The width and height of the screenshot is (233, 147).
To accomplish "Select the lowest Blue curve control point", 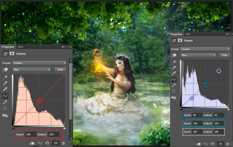I will pyautogui.click(x=192, y=98).
